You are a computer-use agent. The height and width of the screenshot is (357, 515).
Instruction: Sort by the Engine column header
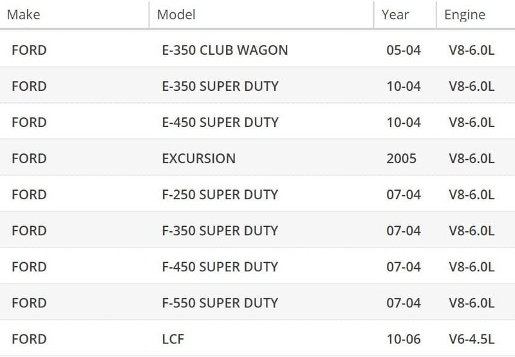pyautogui.click(x=465, y=15)
